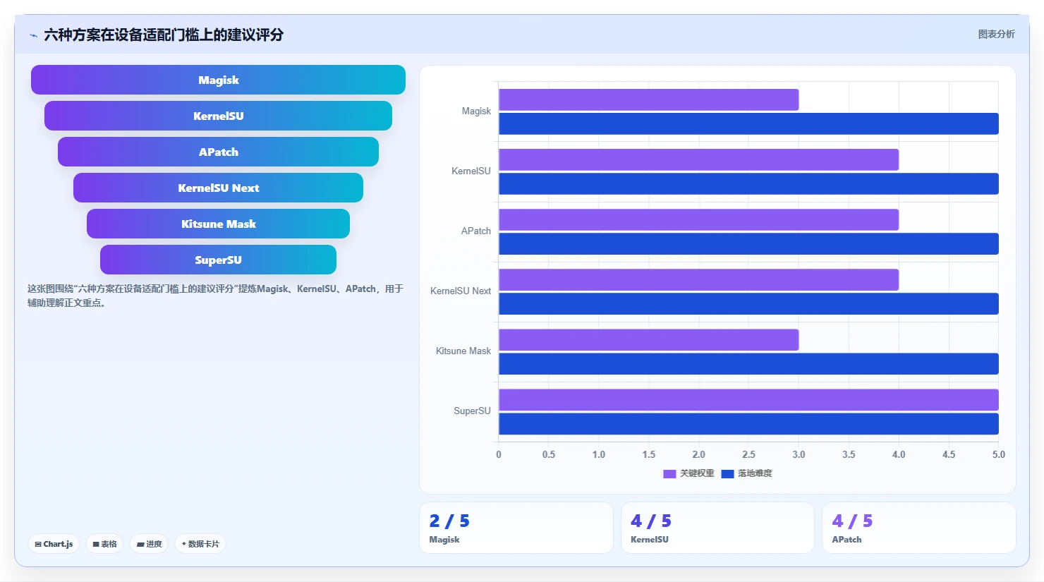This screenshot has height=582, width=1044.
Task: Select the APatch funnel bar
Action: 218,152
